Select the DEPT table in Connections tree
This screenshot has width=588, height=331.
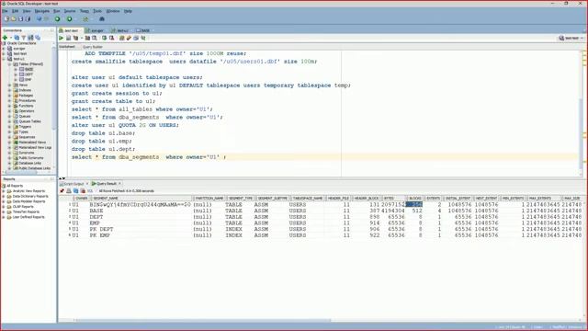tap(28, 74)
